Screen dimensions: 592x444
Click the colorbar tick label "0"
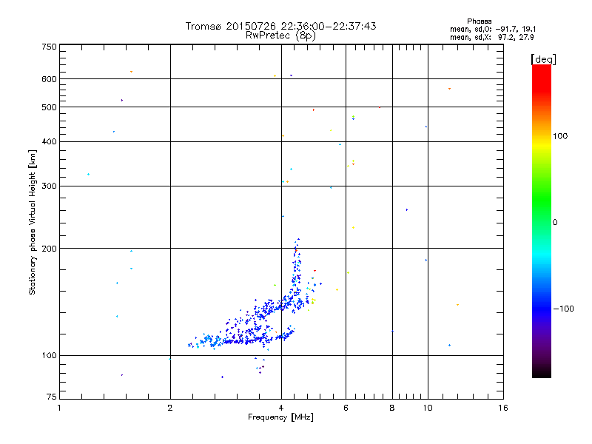click(x=554, y=223)
